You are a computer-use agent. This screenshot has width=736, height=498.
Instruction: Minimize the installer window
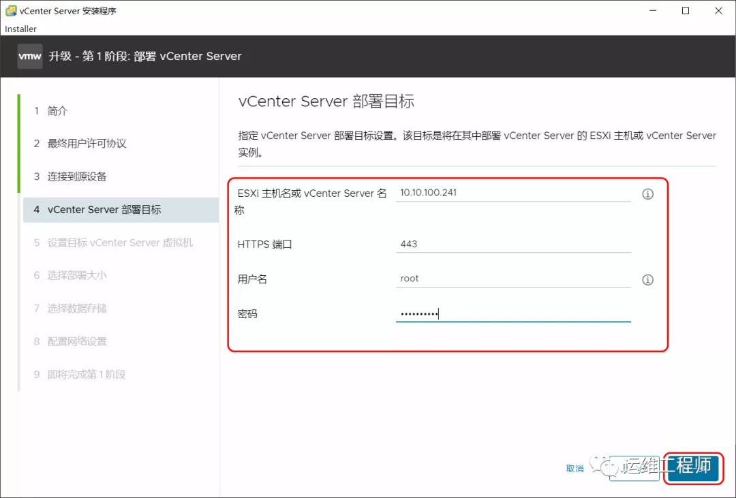654,11
